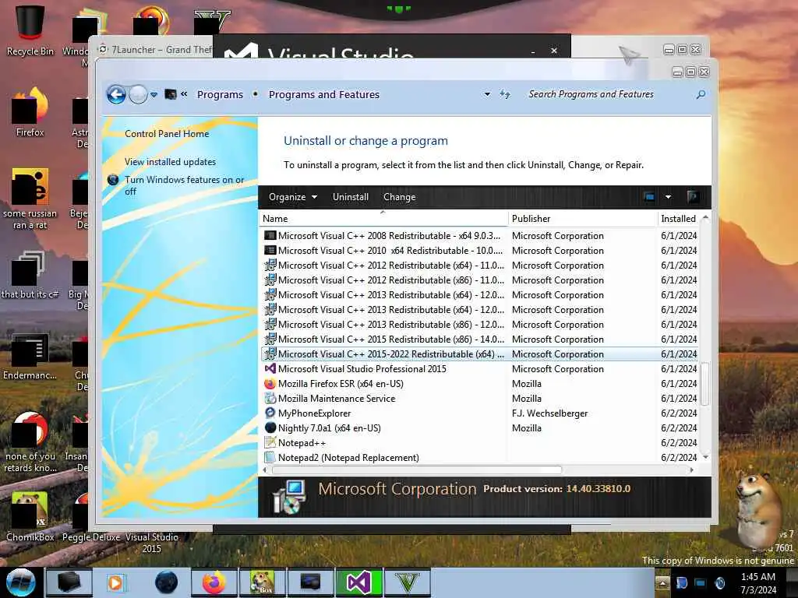
Task: Sort by the Publisher column header
Action: click(x=583, y=219)
